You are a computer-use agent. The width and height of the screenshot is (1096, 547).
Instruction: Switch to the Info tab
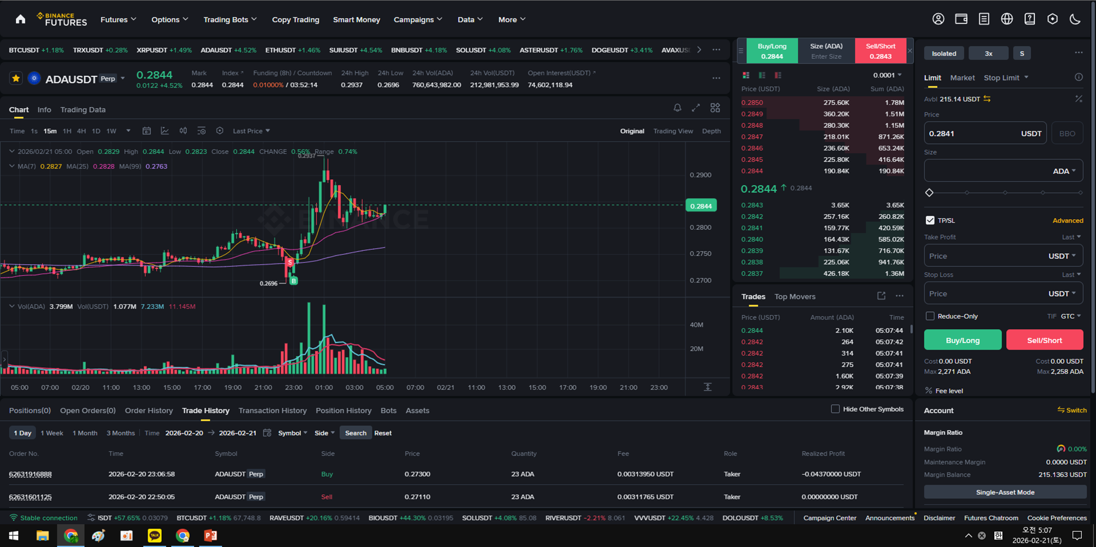(x=44, y=109)
